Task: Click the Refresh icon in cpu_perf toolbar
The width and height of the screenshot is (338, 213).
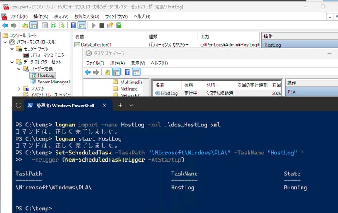Action: click(x=53, y=26)
